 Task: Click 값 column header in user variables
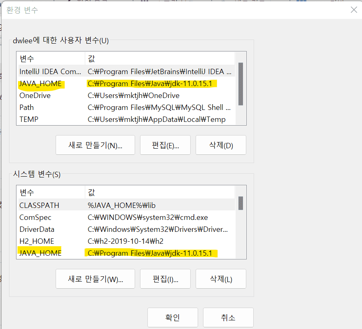(160, 58)
